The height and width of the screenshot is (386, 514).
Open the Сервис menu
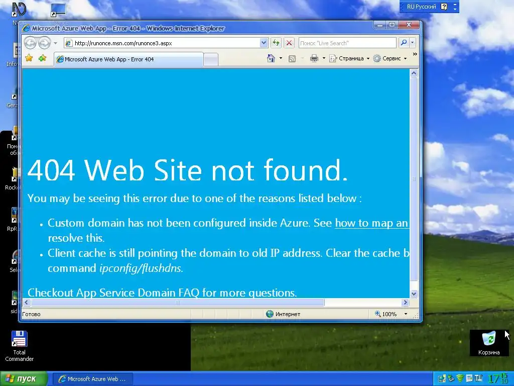tap(391, 58)
